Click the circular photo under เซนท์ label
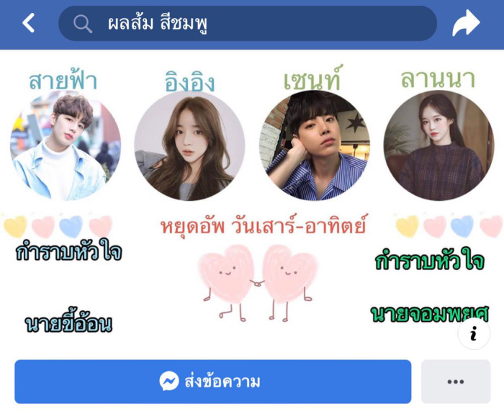This screenshot has width=504, height=411. click(315, 145)
